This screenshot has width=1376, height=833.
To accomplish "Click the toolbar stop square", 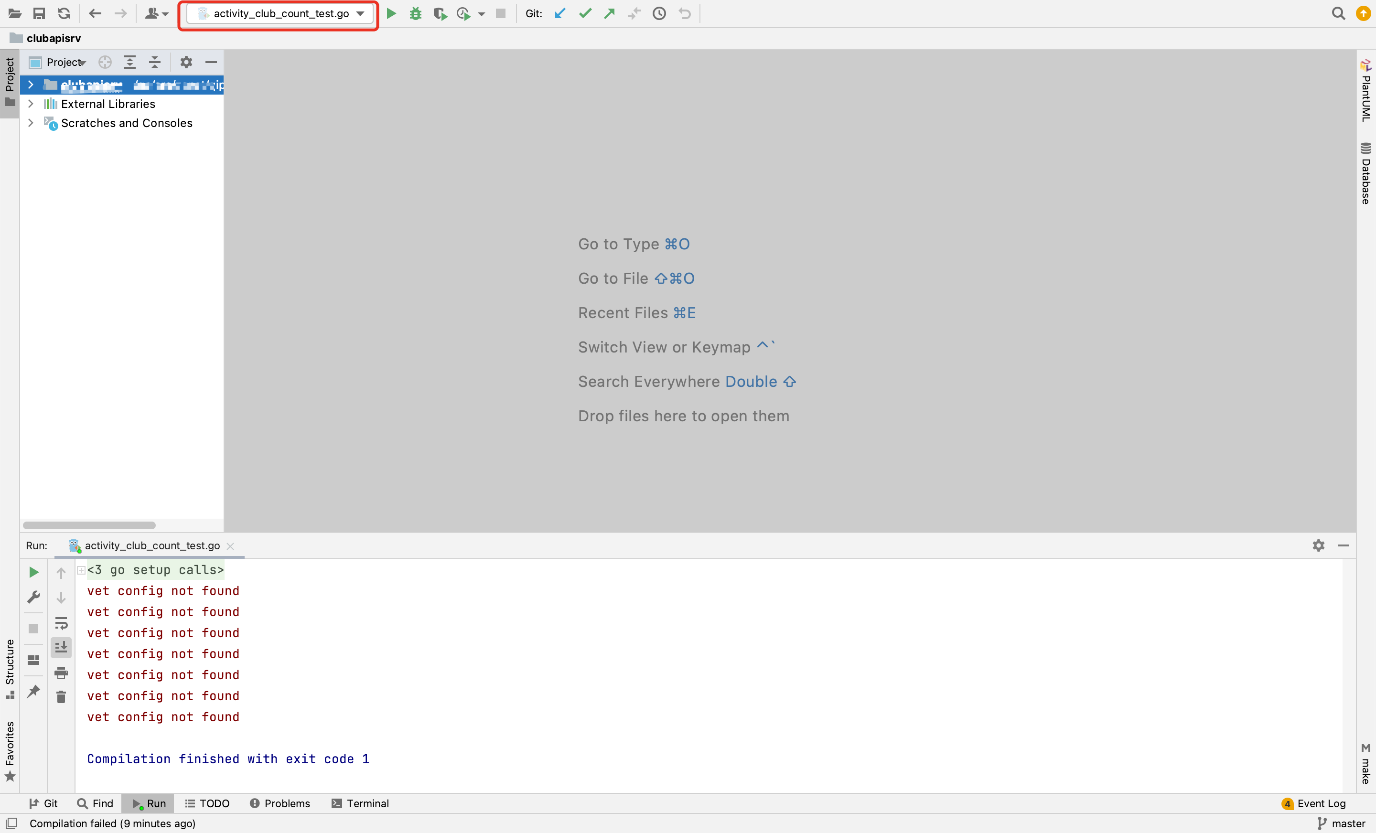I will coord(500,13).
